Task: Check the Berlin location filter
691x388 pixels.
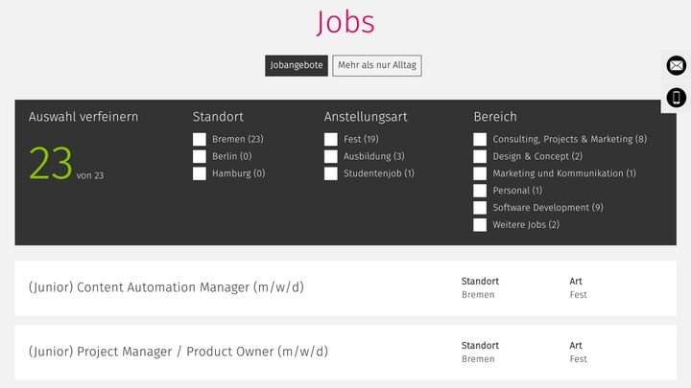Action: (200, 156)
